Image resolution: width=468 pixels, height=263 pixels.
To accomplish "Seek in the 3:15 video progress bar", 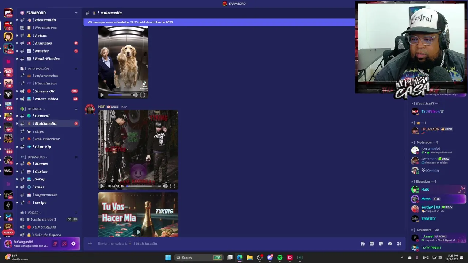I will pyautogui.click(x=143, y=186).
